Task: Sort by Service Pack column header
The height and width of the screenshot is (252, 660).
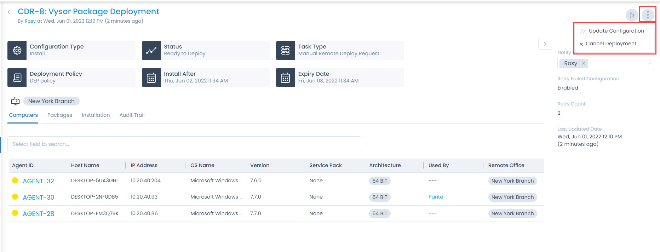Action: click(326, 165)
